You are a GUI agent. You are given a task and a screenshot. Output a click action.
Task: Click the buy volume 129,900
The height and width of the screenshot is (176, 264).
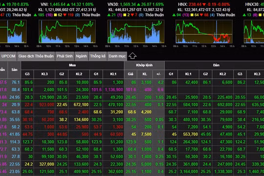tap(46, 97)
